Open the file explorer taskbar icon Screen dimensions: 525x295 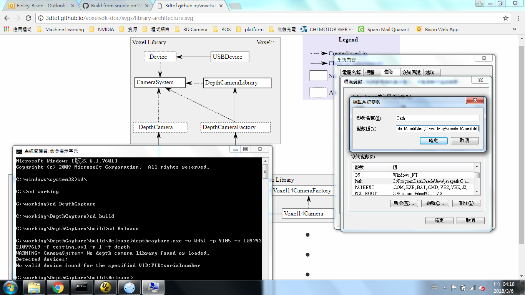[34, 287]
